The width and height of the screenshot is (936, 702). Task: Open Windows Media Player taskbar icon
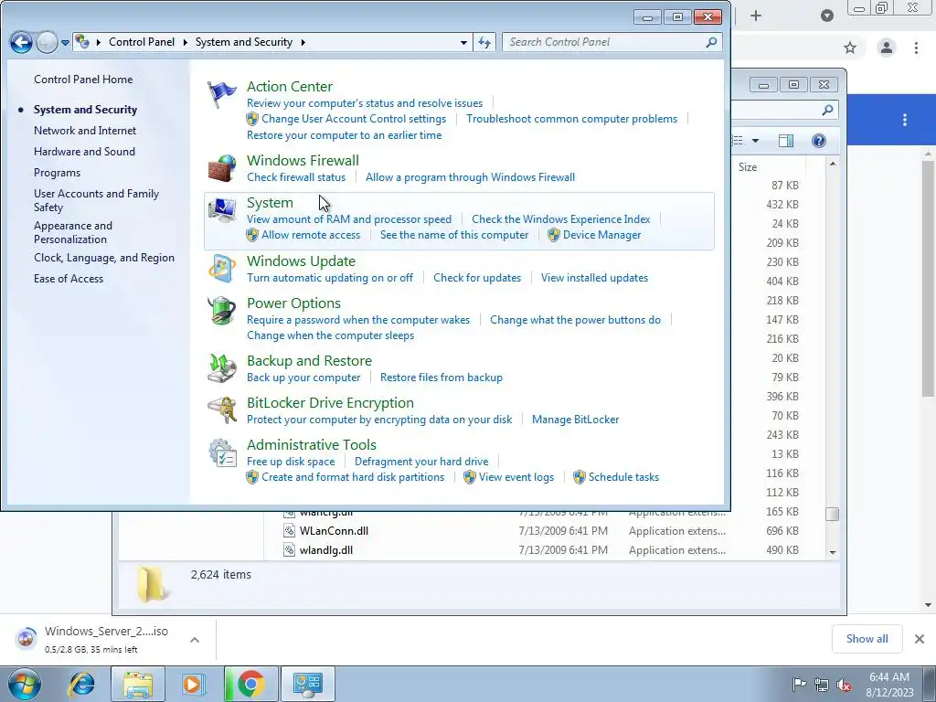pos(194,684)
